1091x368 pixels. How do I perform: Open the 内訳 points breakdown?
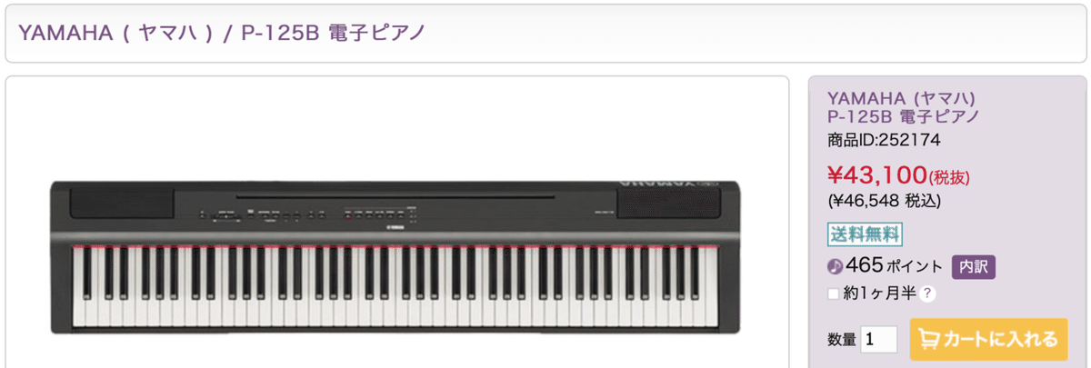[x=974, y=267]
